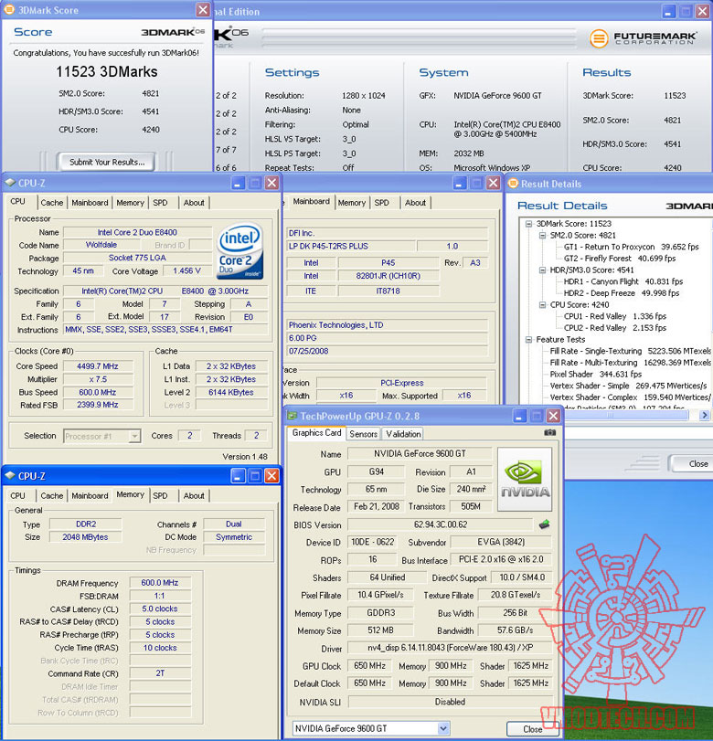Close the 3DMark Score window
Image resolution: width=713 pixels, height=741 pixels.
coord(203,9)
